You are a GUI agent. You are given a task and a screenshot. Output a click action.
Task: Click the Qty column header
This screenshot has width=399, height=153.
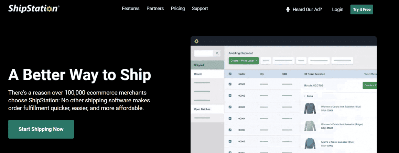tap(262, 74)
